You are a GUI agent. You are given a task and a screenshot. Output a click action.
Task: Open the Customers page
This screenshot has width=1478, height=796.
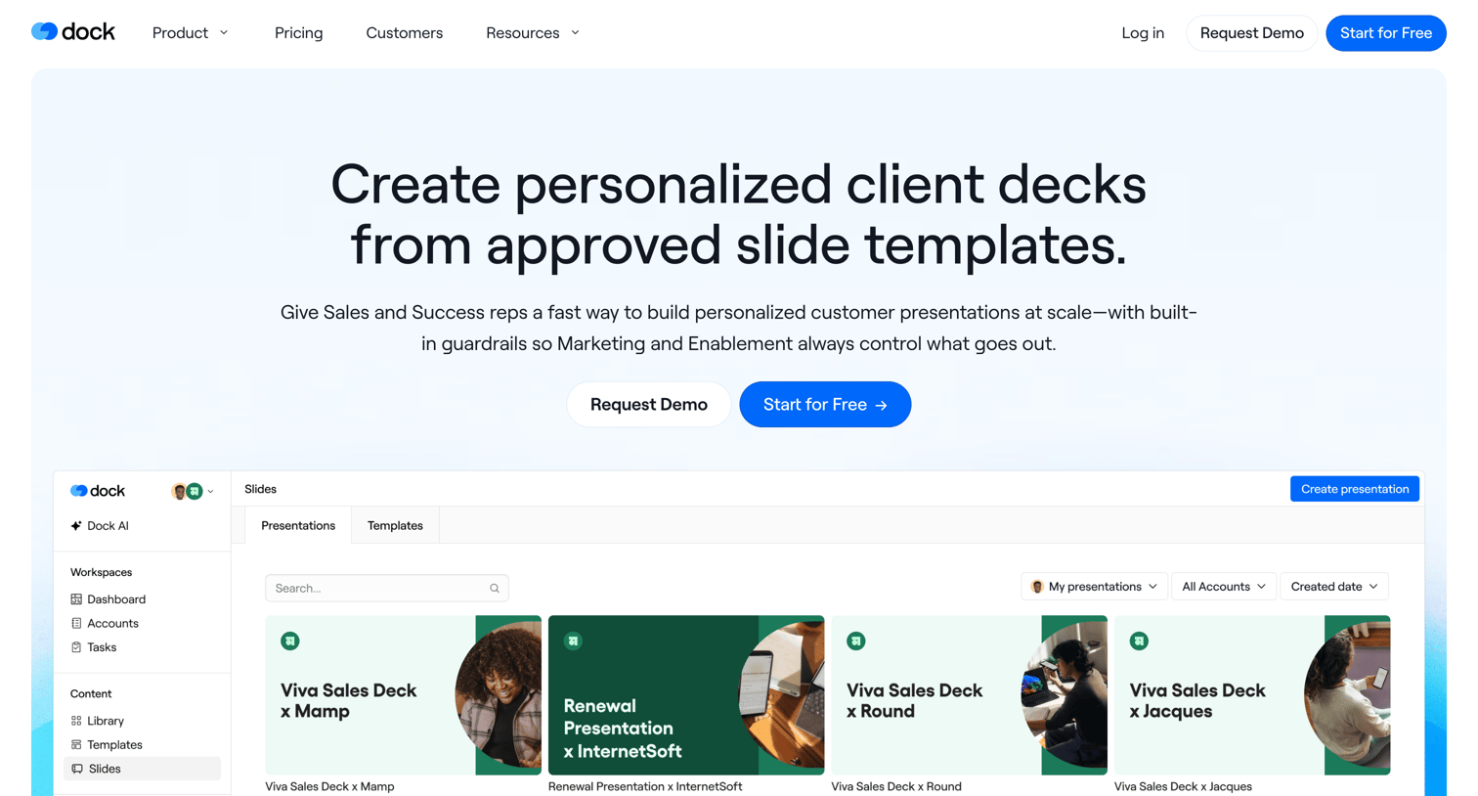point(405,33)
